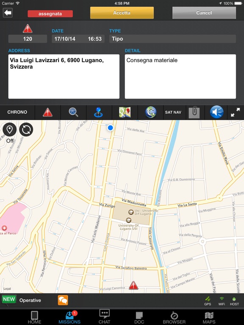Tap the red warning marker on map
Image resolution: width=244 pixels, height=325 pixels.
[x=133, y=285]
